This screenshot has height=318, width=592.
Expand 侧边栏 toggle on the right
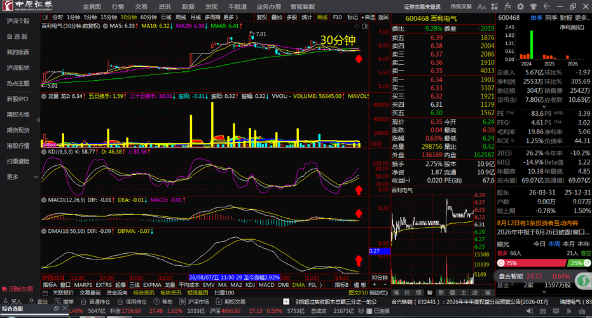[x=379, y=293]
